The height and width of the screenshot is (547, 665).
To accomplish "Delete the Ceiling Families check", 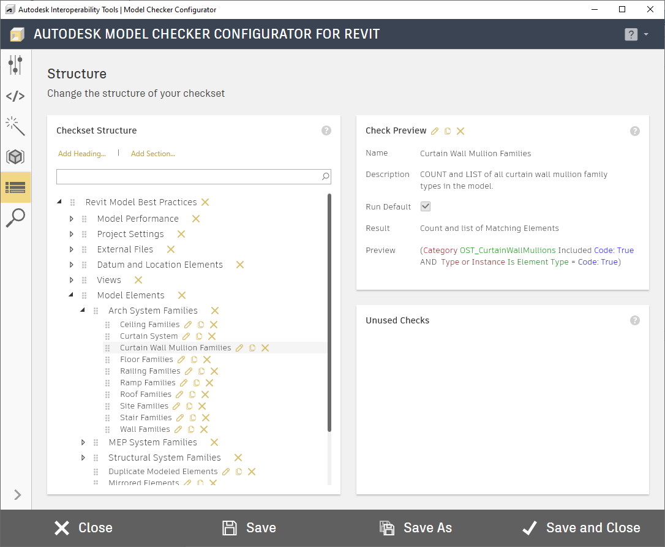I will coord(214,325).
